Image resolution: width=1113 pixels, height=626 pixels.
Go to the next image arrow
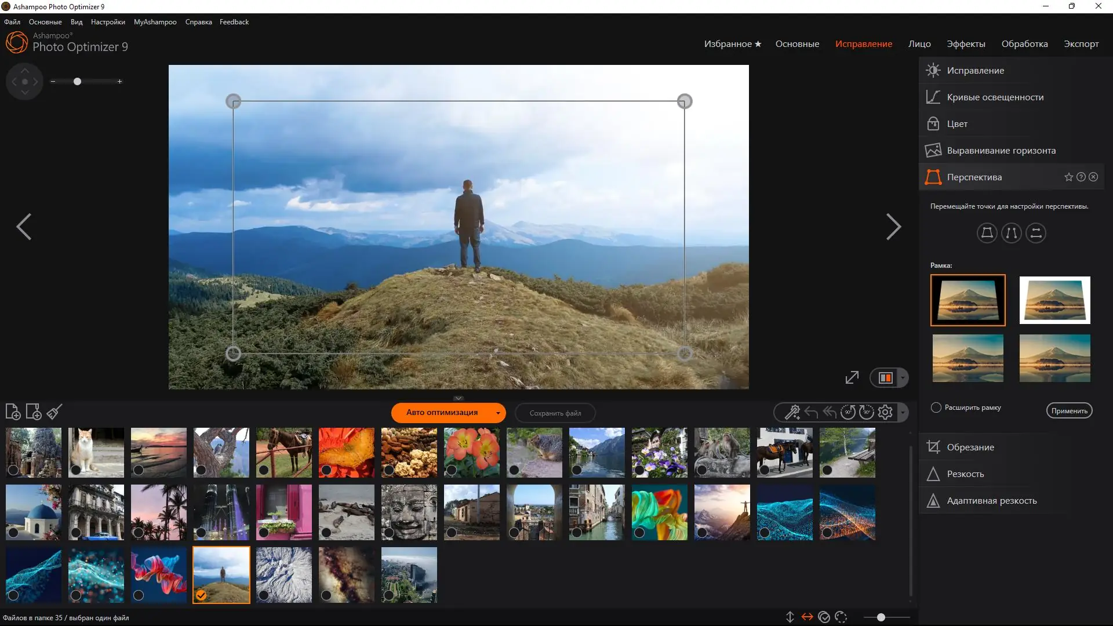tap(893, 227)
